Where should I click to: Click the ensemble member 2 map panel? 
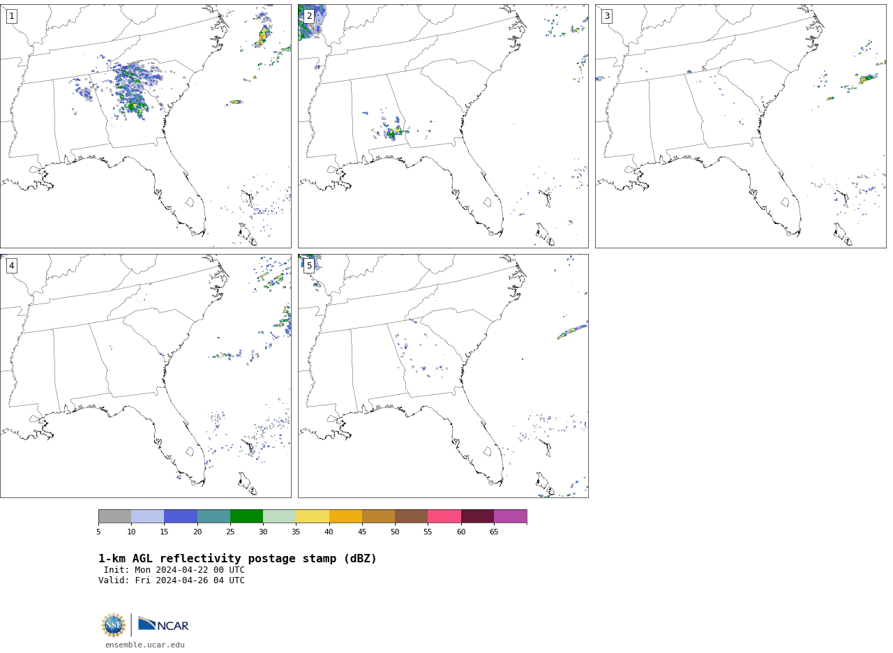[443, 126]
